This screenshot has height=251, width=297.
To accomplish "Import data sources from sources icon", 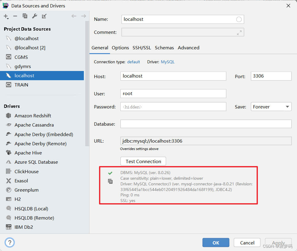I will (44, 16).
